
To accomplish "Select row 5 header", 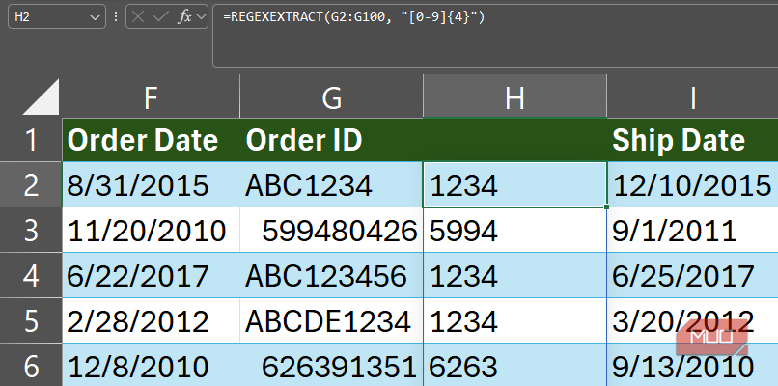I will point(31,320).
